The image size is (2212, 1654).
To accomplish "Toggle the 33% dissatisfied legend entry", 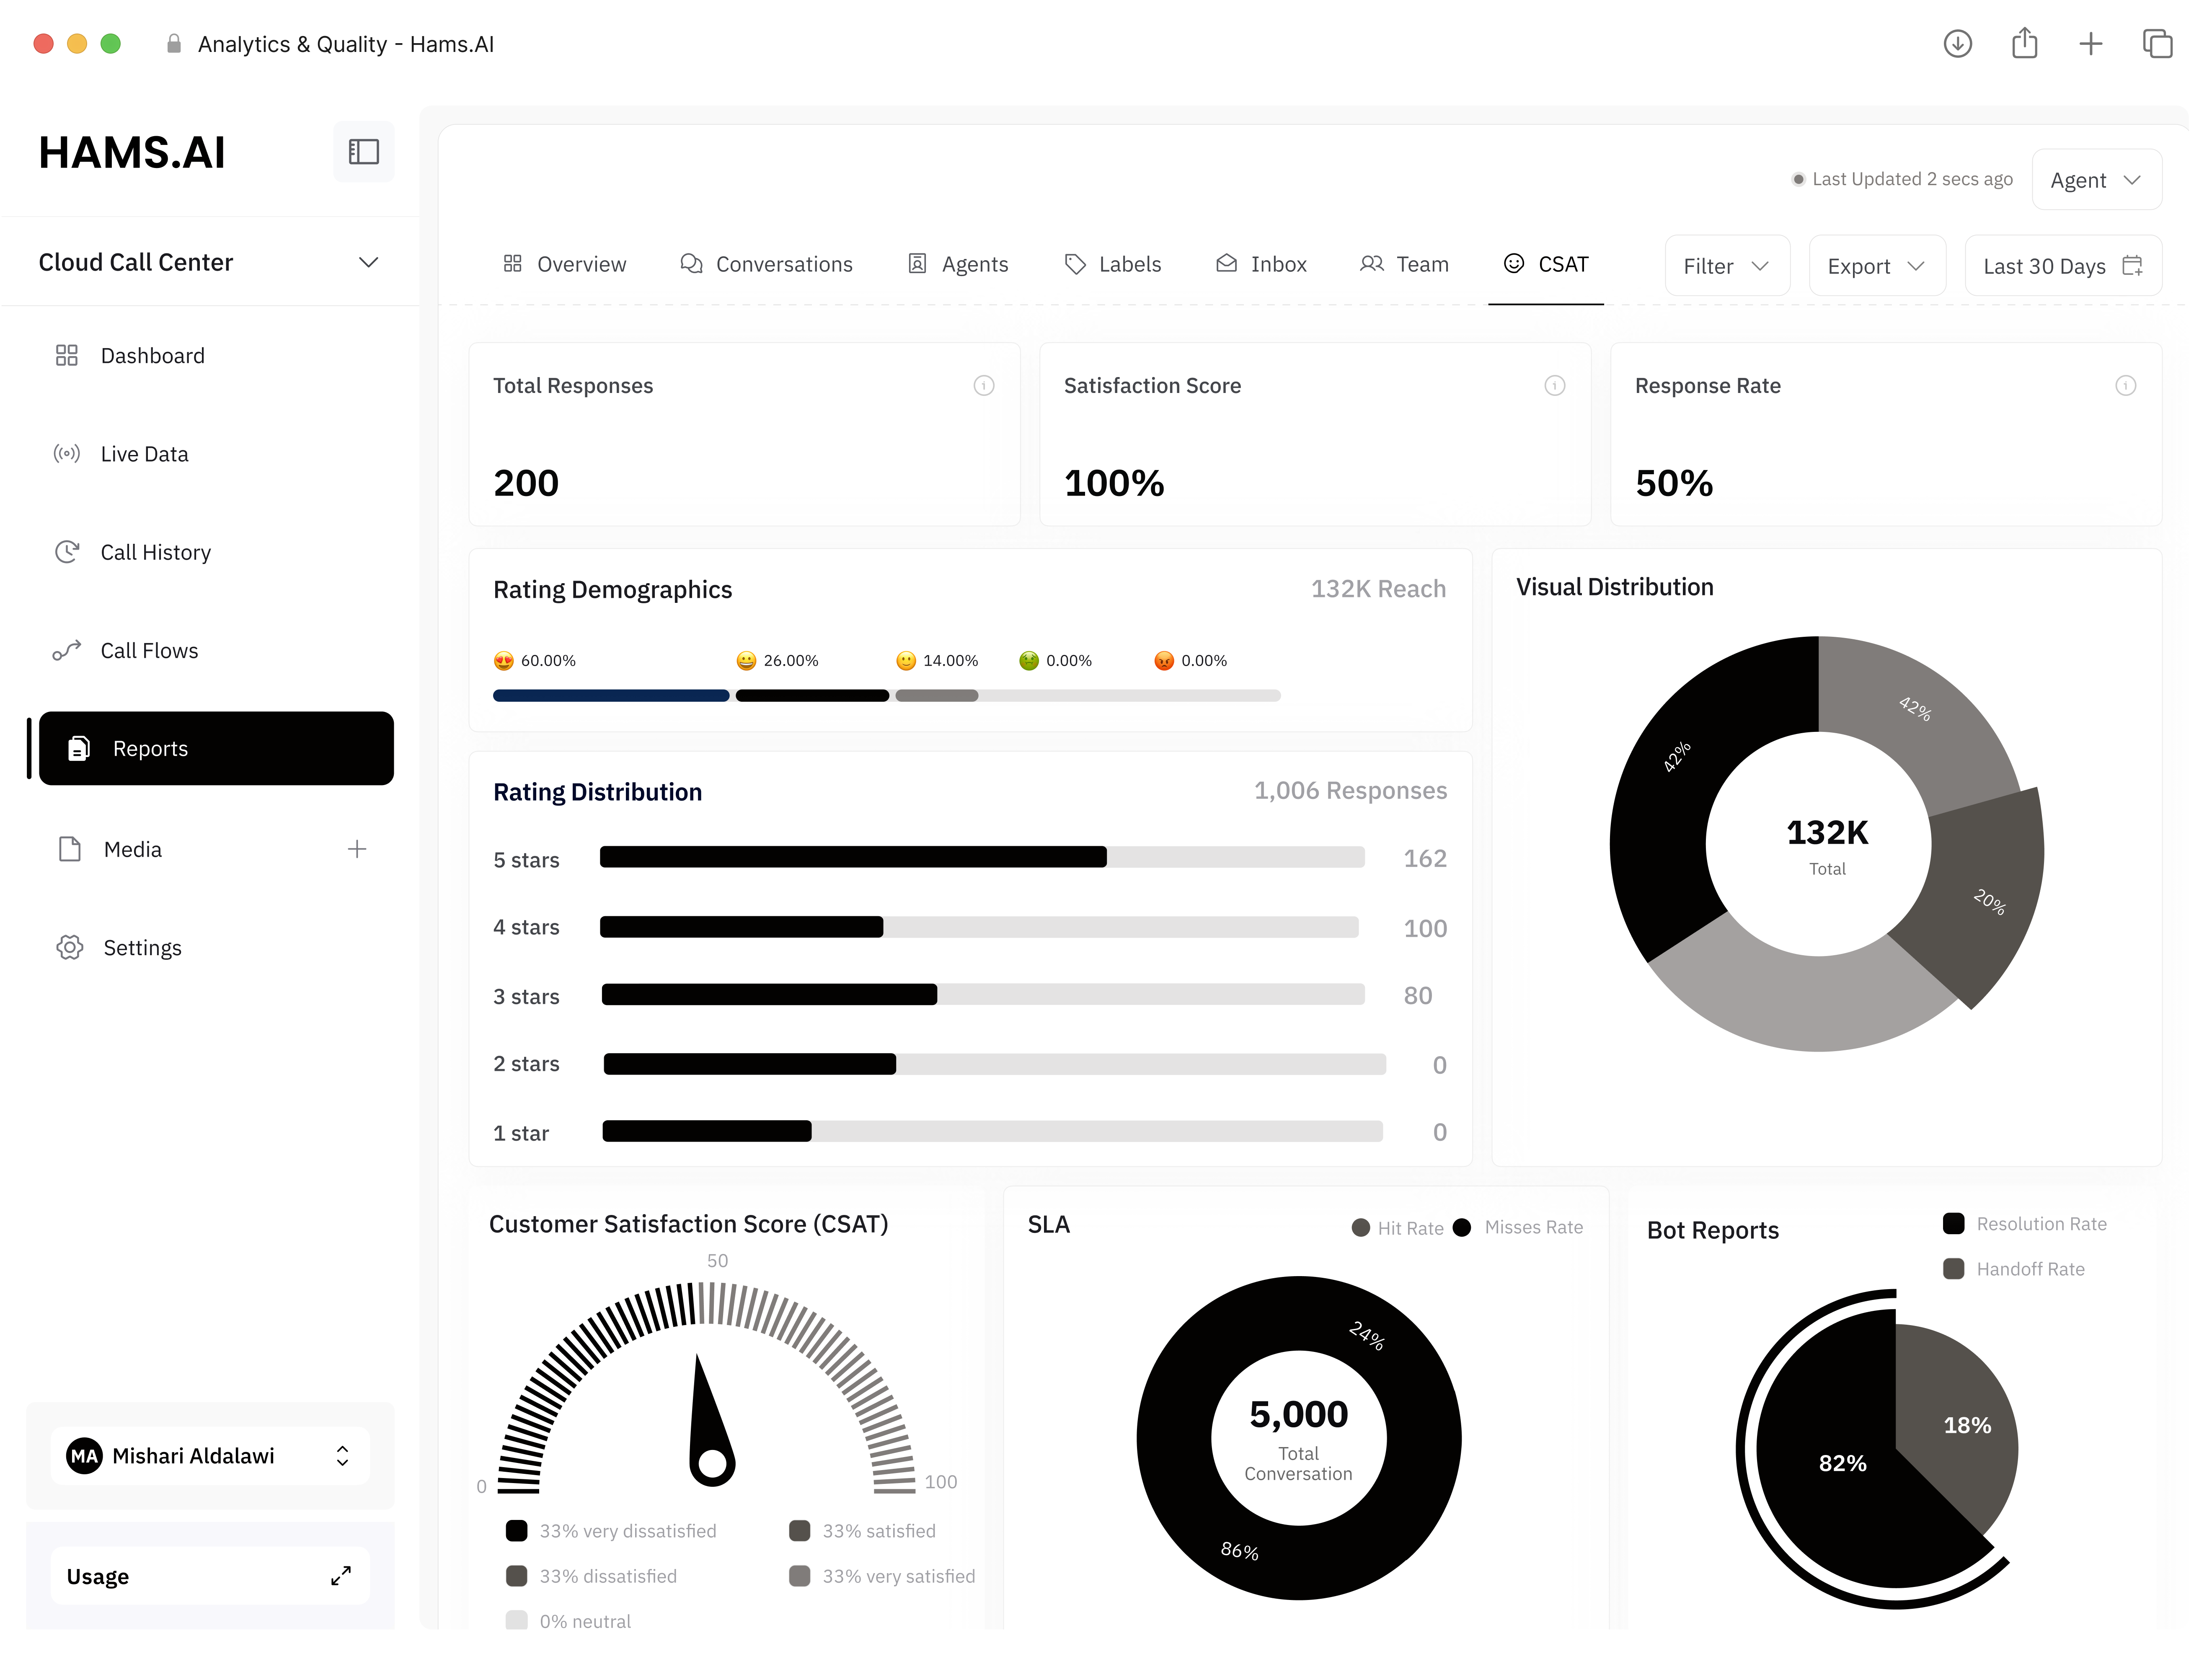I will tap(591, 1576).
